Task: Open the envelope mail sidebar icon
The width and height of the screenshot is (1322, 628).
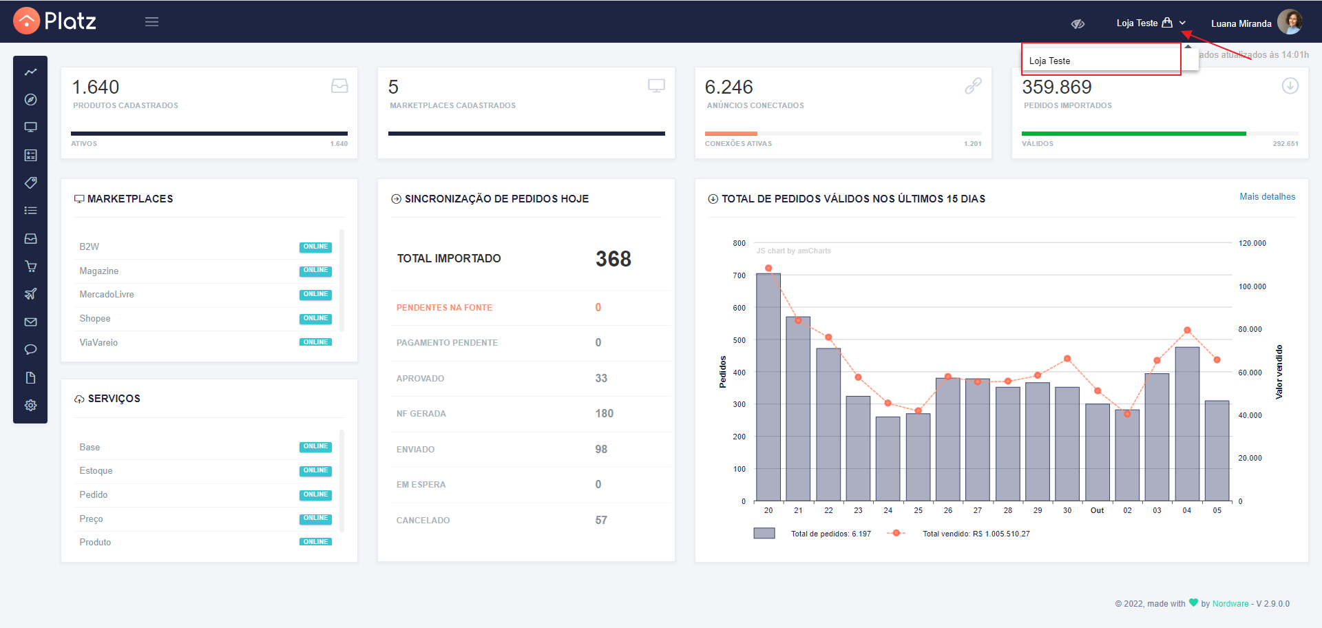Action: tap(30, 322)
